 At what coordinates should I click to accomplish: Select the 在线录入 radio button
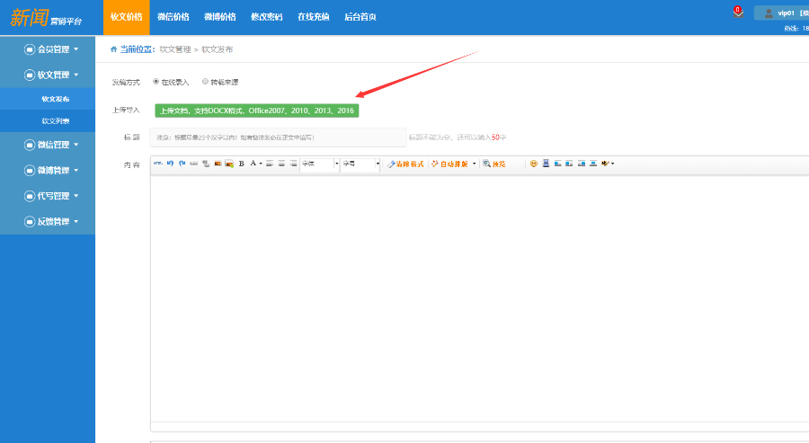click(156, 82)
